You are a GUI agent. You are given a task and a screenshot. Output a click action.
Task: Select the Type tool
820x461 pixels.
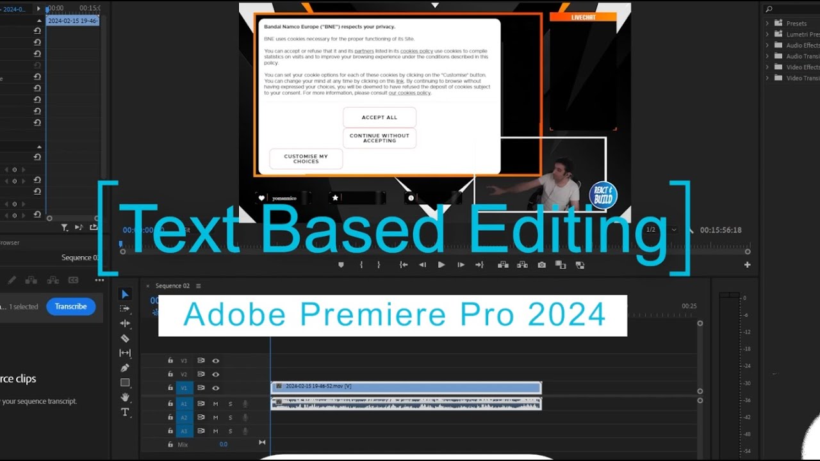click(x=126, y=412)
